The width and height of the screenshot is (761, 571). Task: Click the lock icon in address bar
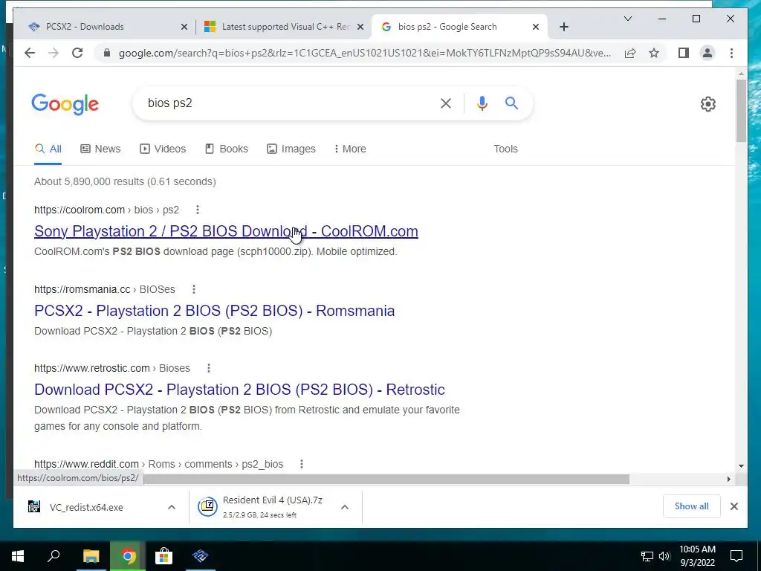coord(107,53)
